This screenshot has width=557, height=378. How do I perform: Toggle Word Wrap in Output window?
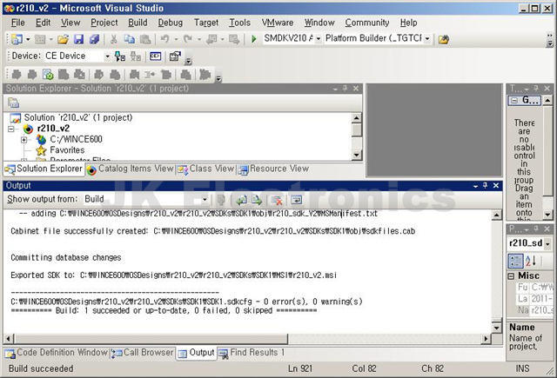296,200
